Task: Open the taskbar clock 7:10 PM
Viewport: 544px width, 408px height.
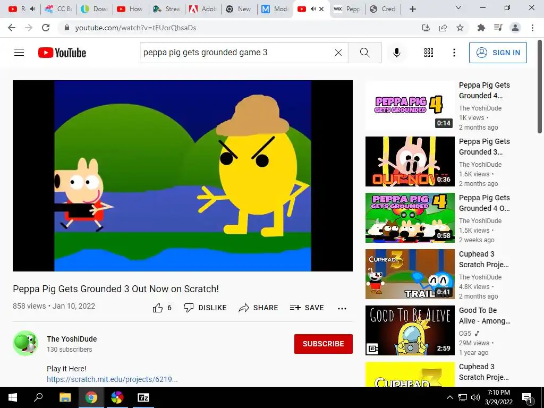Action: tap(498, 397)
